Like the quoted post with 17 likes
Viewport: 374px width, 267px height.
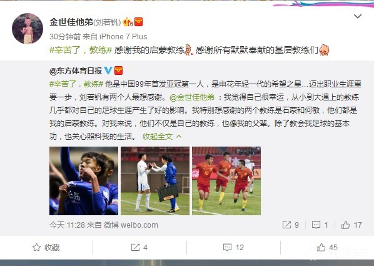click(351, 225)
